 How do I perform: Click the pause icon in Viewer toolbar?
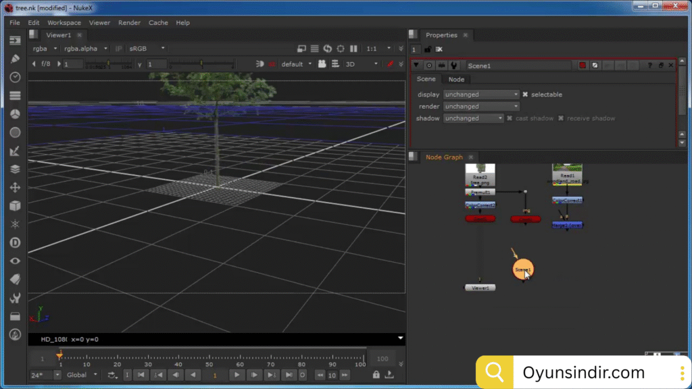coord(353,49)
